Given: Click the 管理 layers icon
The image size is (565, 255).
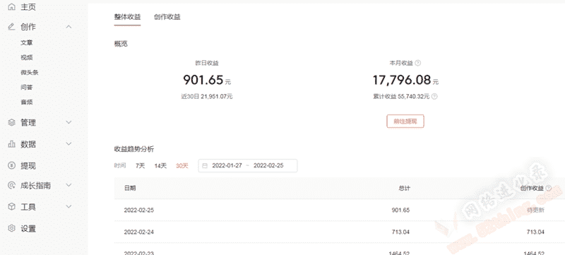Looking at the screenshot, I should click(x=11, y=122).
